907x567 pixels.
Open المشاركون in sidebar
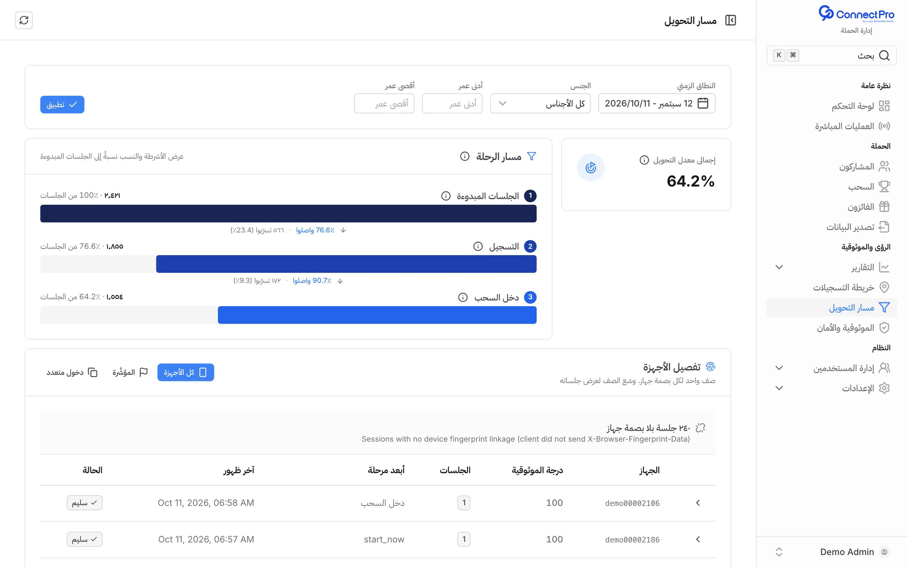click(831, 166)
